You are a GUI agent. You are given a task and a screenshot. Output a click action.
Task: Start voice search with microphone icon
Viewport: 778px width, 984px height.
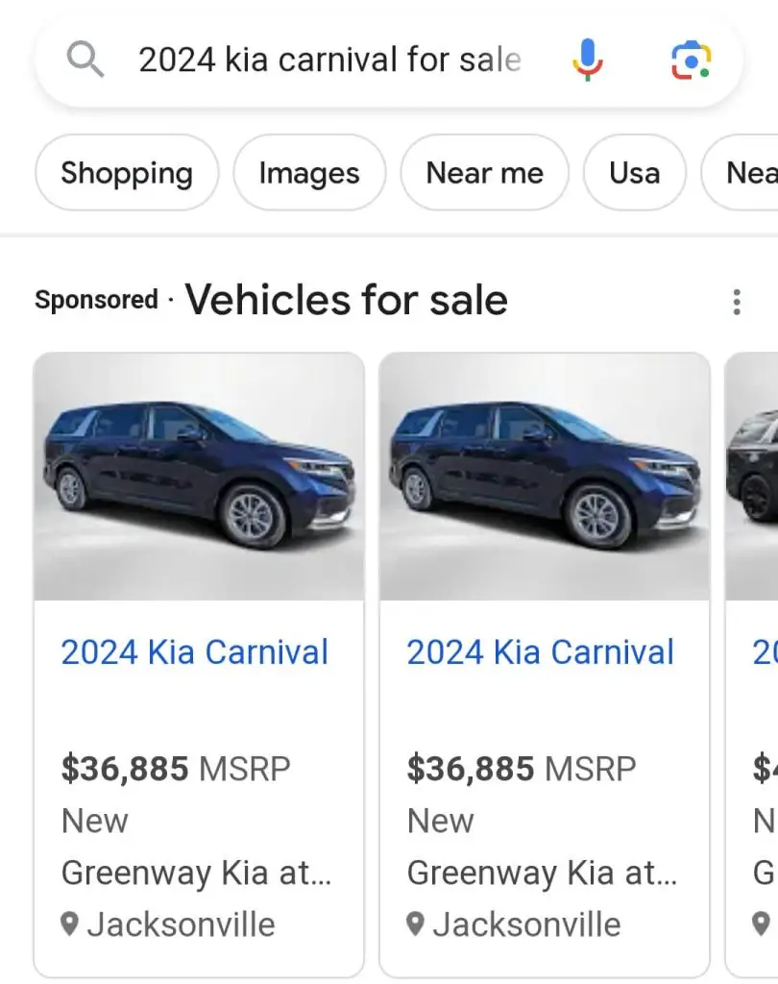tap(587, 61)
